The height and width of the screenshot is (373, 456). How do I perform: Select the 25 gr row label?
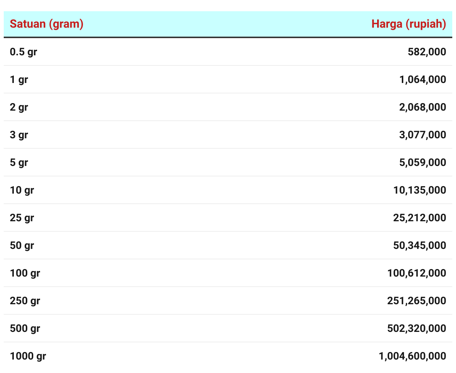point(22,218)
